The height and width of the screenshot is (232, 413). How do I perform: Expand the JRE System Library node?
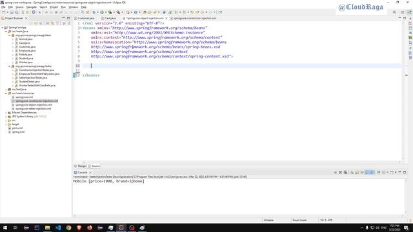coord(6,117)
